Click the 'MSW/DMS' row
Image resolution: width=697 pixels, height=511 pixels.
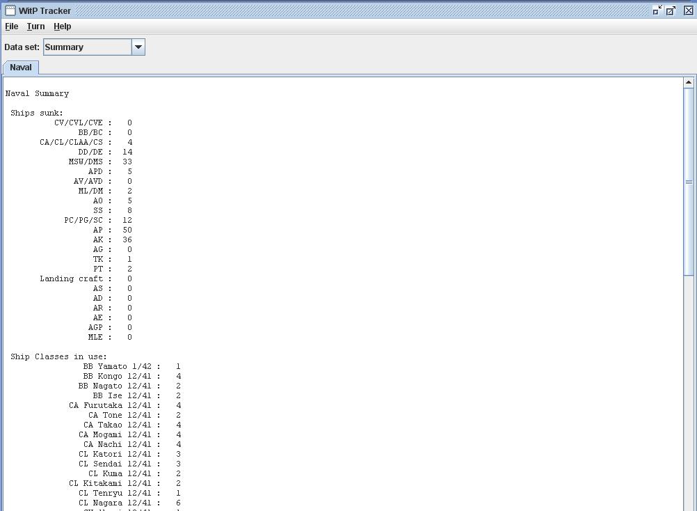100,162
